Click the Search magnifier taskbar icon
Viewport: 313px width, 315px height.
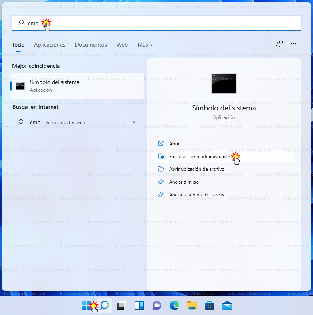pyautogui.click(x=104, y=305)
